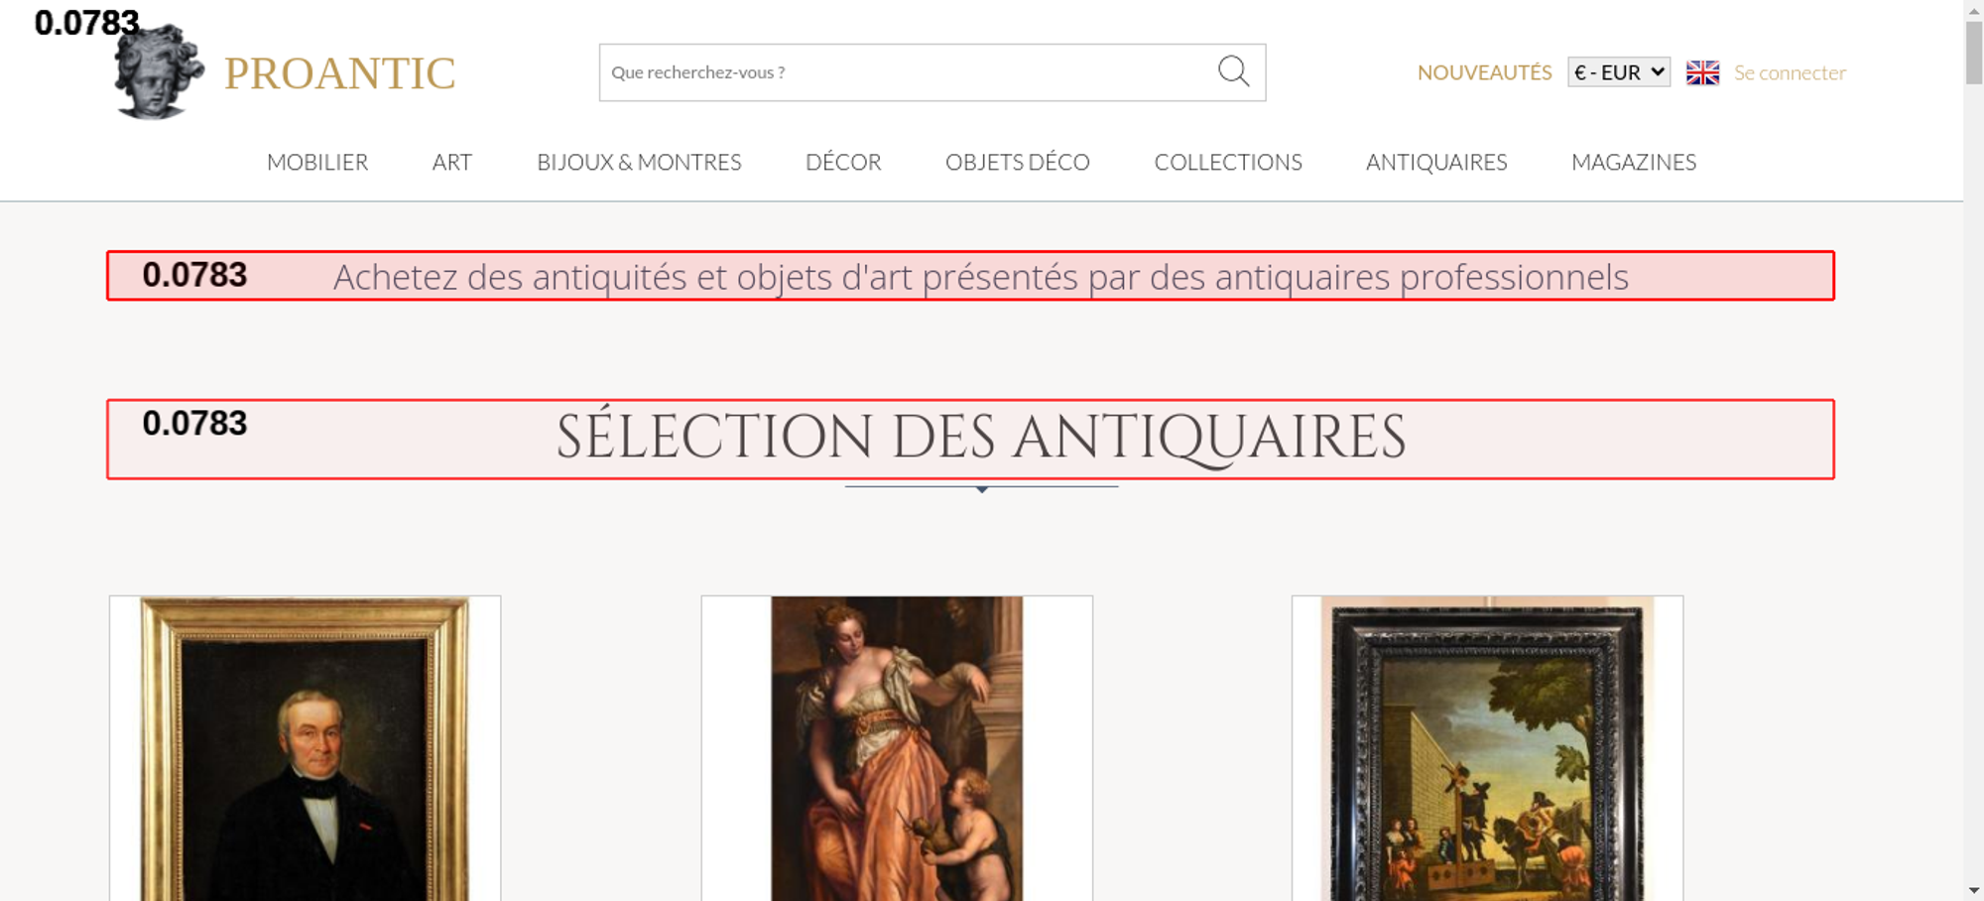The width and height of the screenshot is (1984, 901).
Task: Click the scrollbar down arrow
Action: pos(1974,891)
